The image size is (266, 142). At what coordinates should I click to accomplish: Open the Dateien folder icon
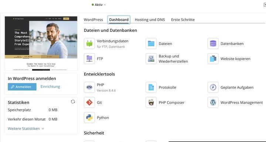pyautogui.click(x=151, y=44)
